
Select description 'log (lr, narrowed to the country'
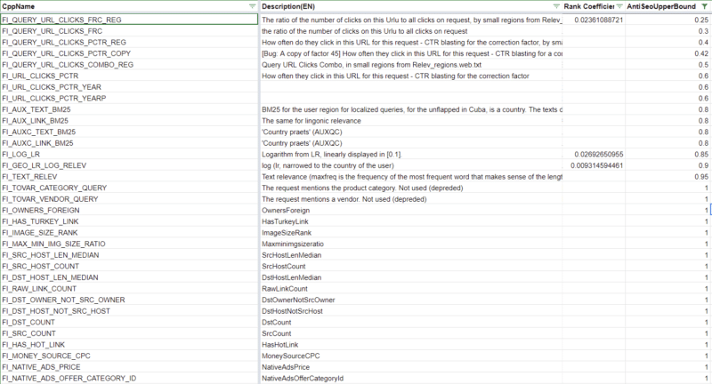tap(410, 165)
